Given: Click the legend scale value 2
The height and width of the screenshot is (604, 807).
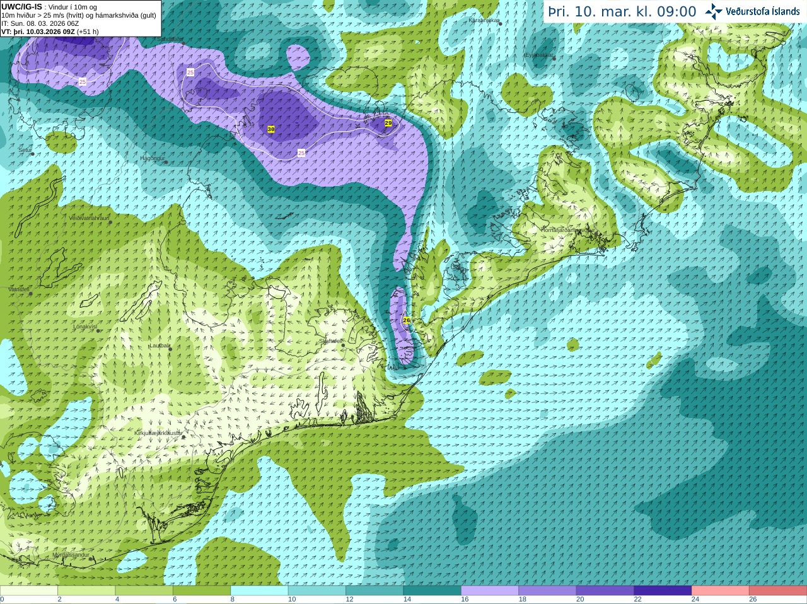Looking at the screenshot, I should (60, 600).
